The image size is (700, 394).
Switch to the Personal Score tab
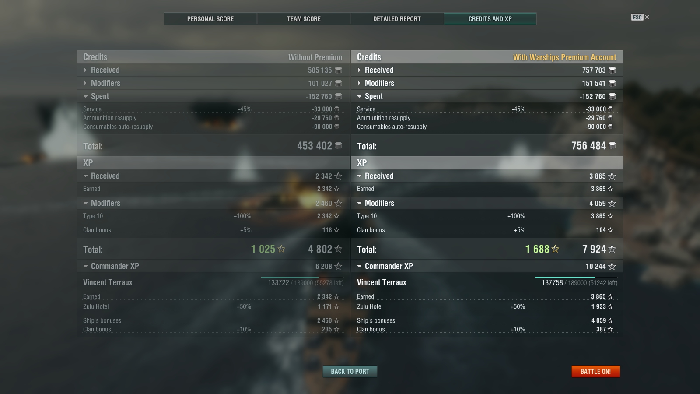click(x=210, y=19)
